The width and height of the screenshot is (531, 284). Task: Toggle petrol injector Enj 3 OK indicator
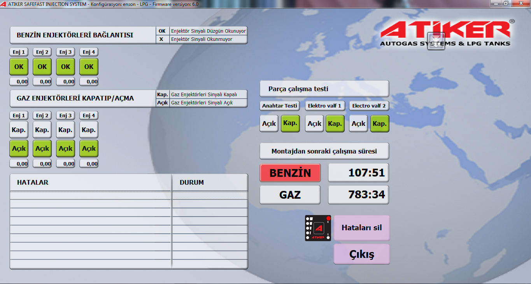coord(65,67)
